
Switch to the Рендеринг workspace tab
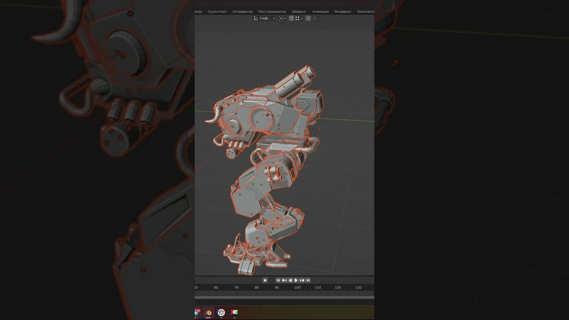343,12
